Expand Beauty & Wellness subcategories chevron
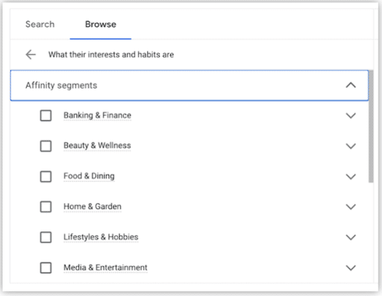 [x=351, y=146]
